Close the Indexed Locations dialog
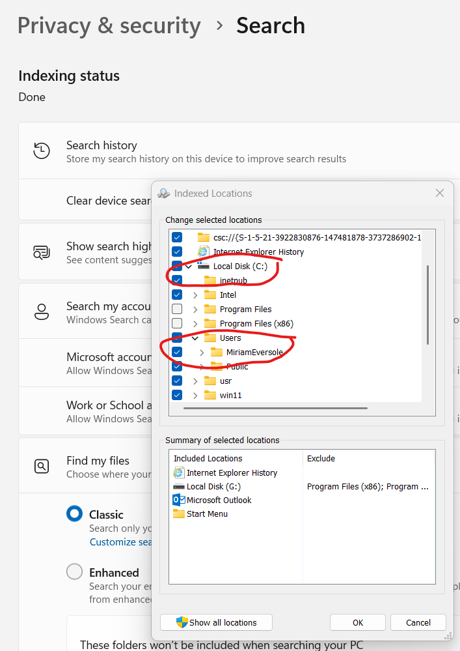 [x=440, y=193]
